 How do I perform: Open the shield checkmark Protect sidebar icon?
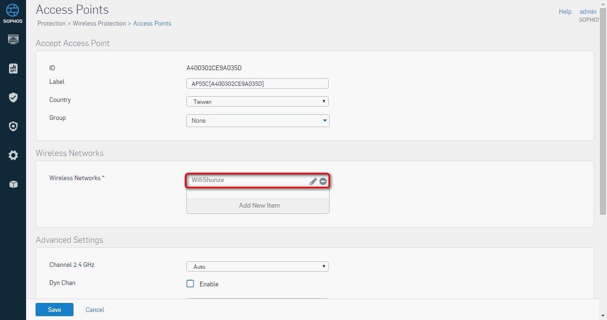[13, 98]
